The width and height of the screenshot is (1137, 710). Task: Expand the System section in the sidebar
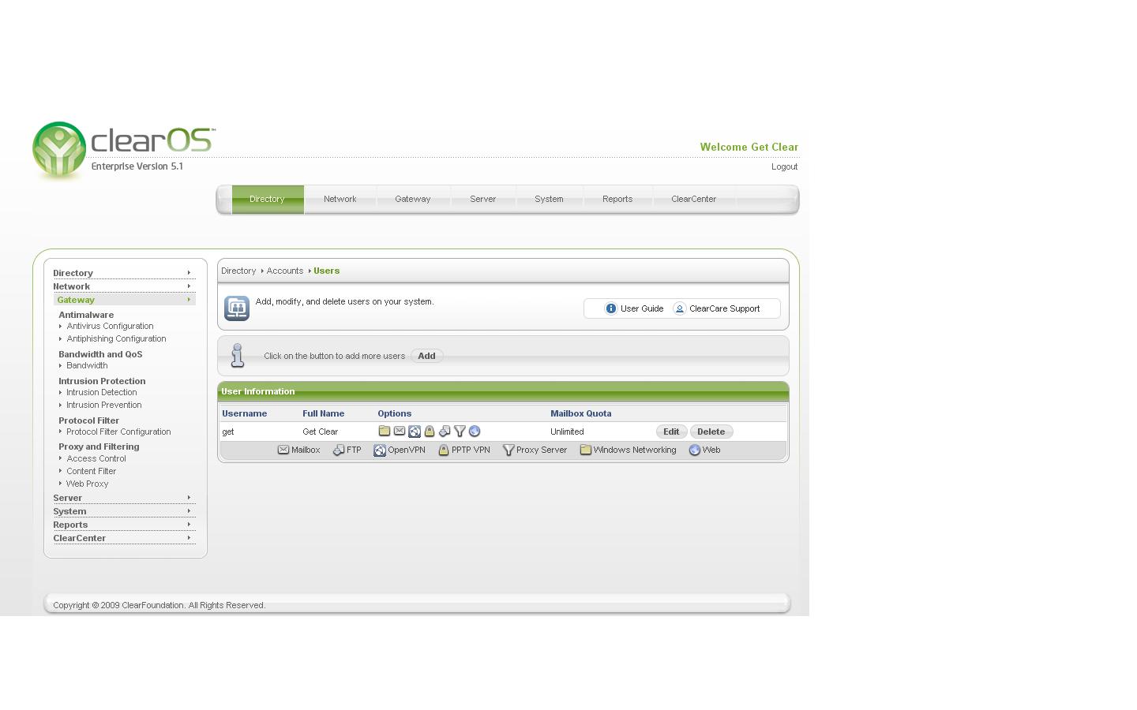[x=124, y=511]
